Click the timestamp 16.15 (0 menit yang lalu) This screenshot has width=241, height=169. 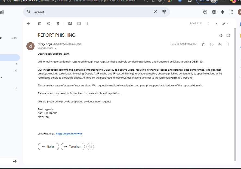[x=184, y=44]
